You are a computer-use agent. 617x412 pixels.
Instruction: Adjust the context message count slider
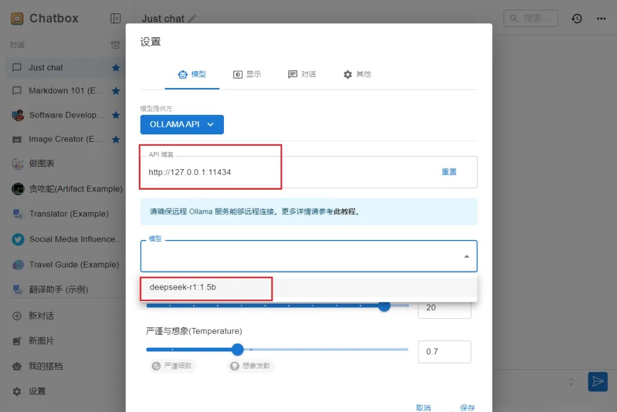pos(384,306)
